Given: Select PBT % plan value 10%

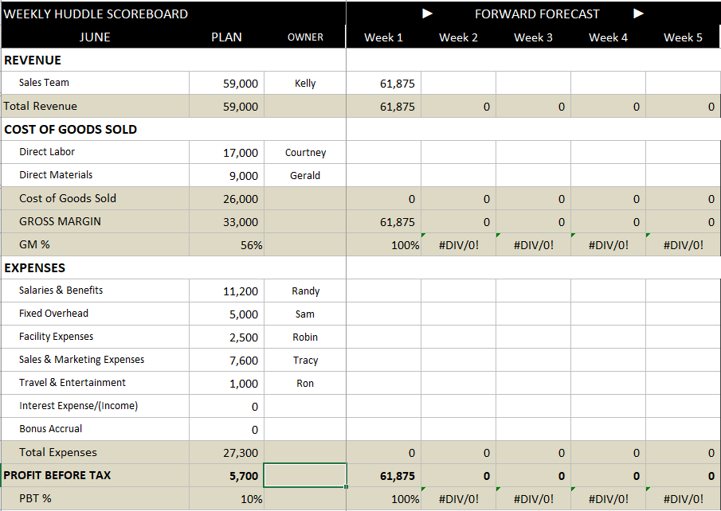Looking at the screenshot, I should tap(226, 498).
